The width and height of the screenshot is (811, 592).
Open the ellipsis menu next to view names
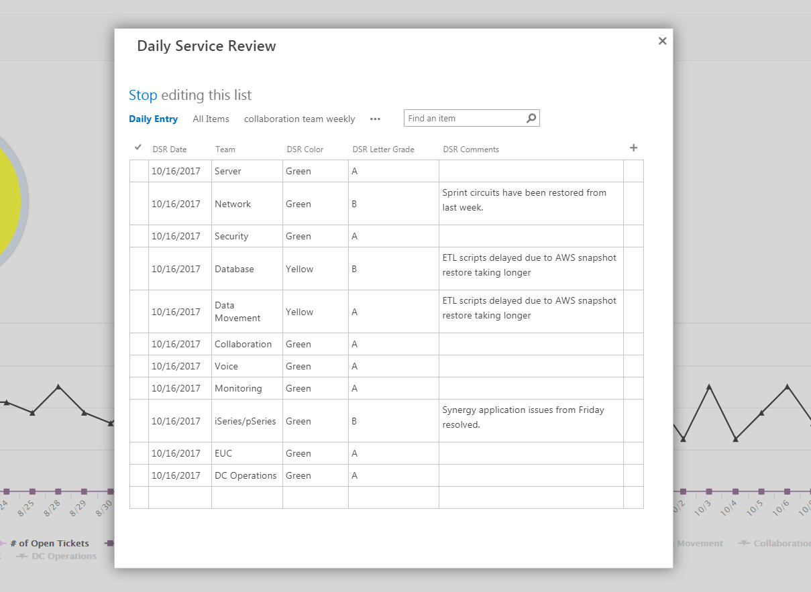(375, 119)
